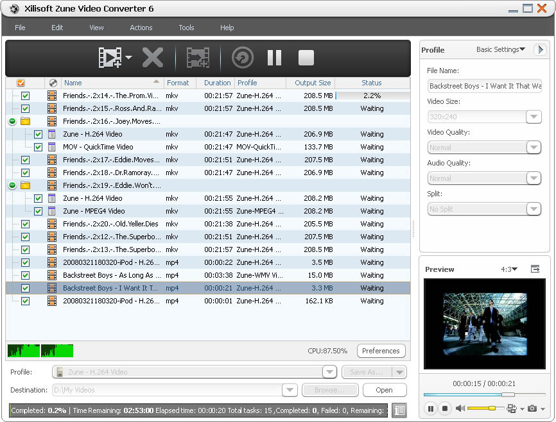Mute preview audio via the speaker icon

point(461,408)
